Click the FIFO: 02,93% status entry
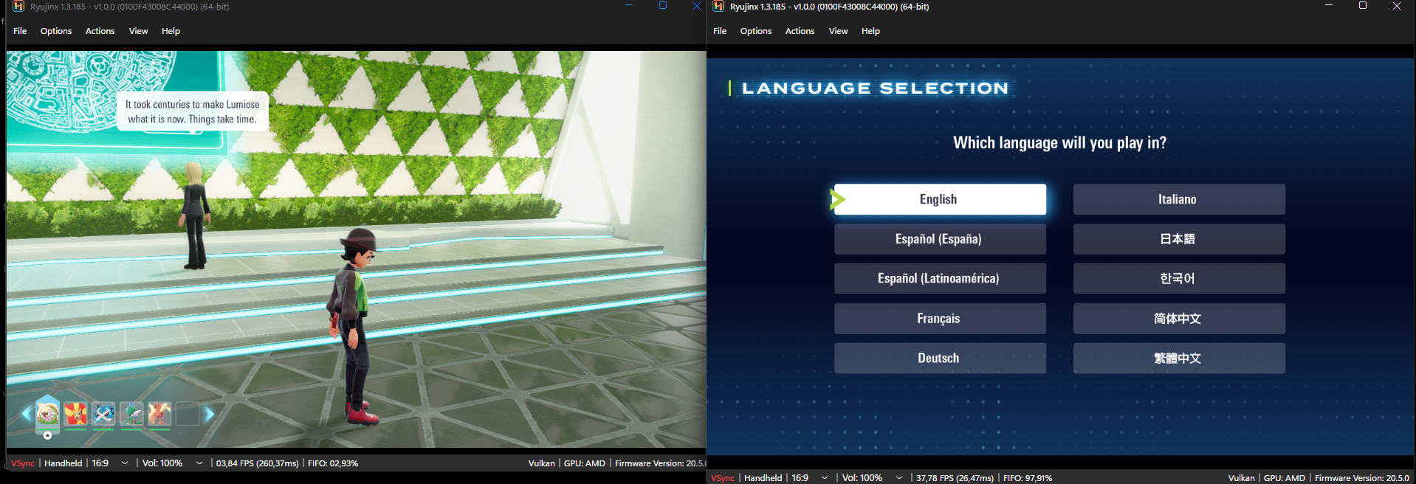Screen dimensions: 1416x484 point(333,463)
